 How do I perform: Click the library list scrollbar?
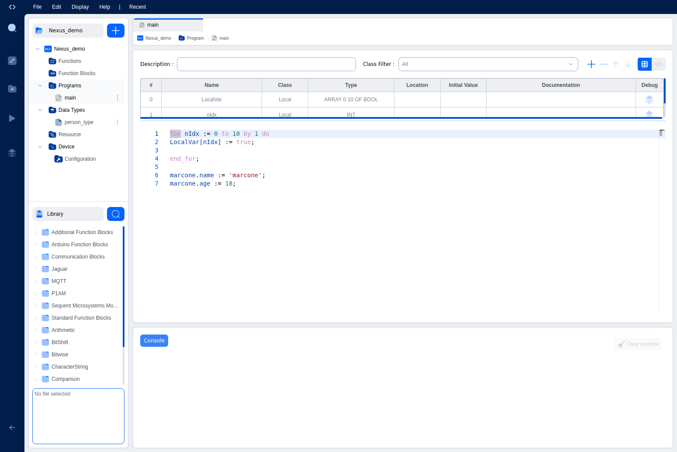[x=124, y=286]
